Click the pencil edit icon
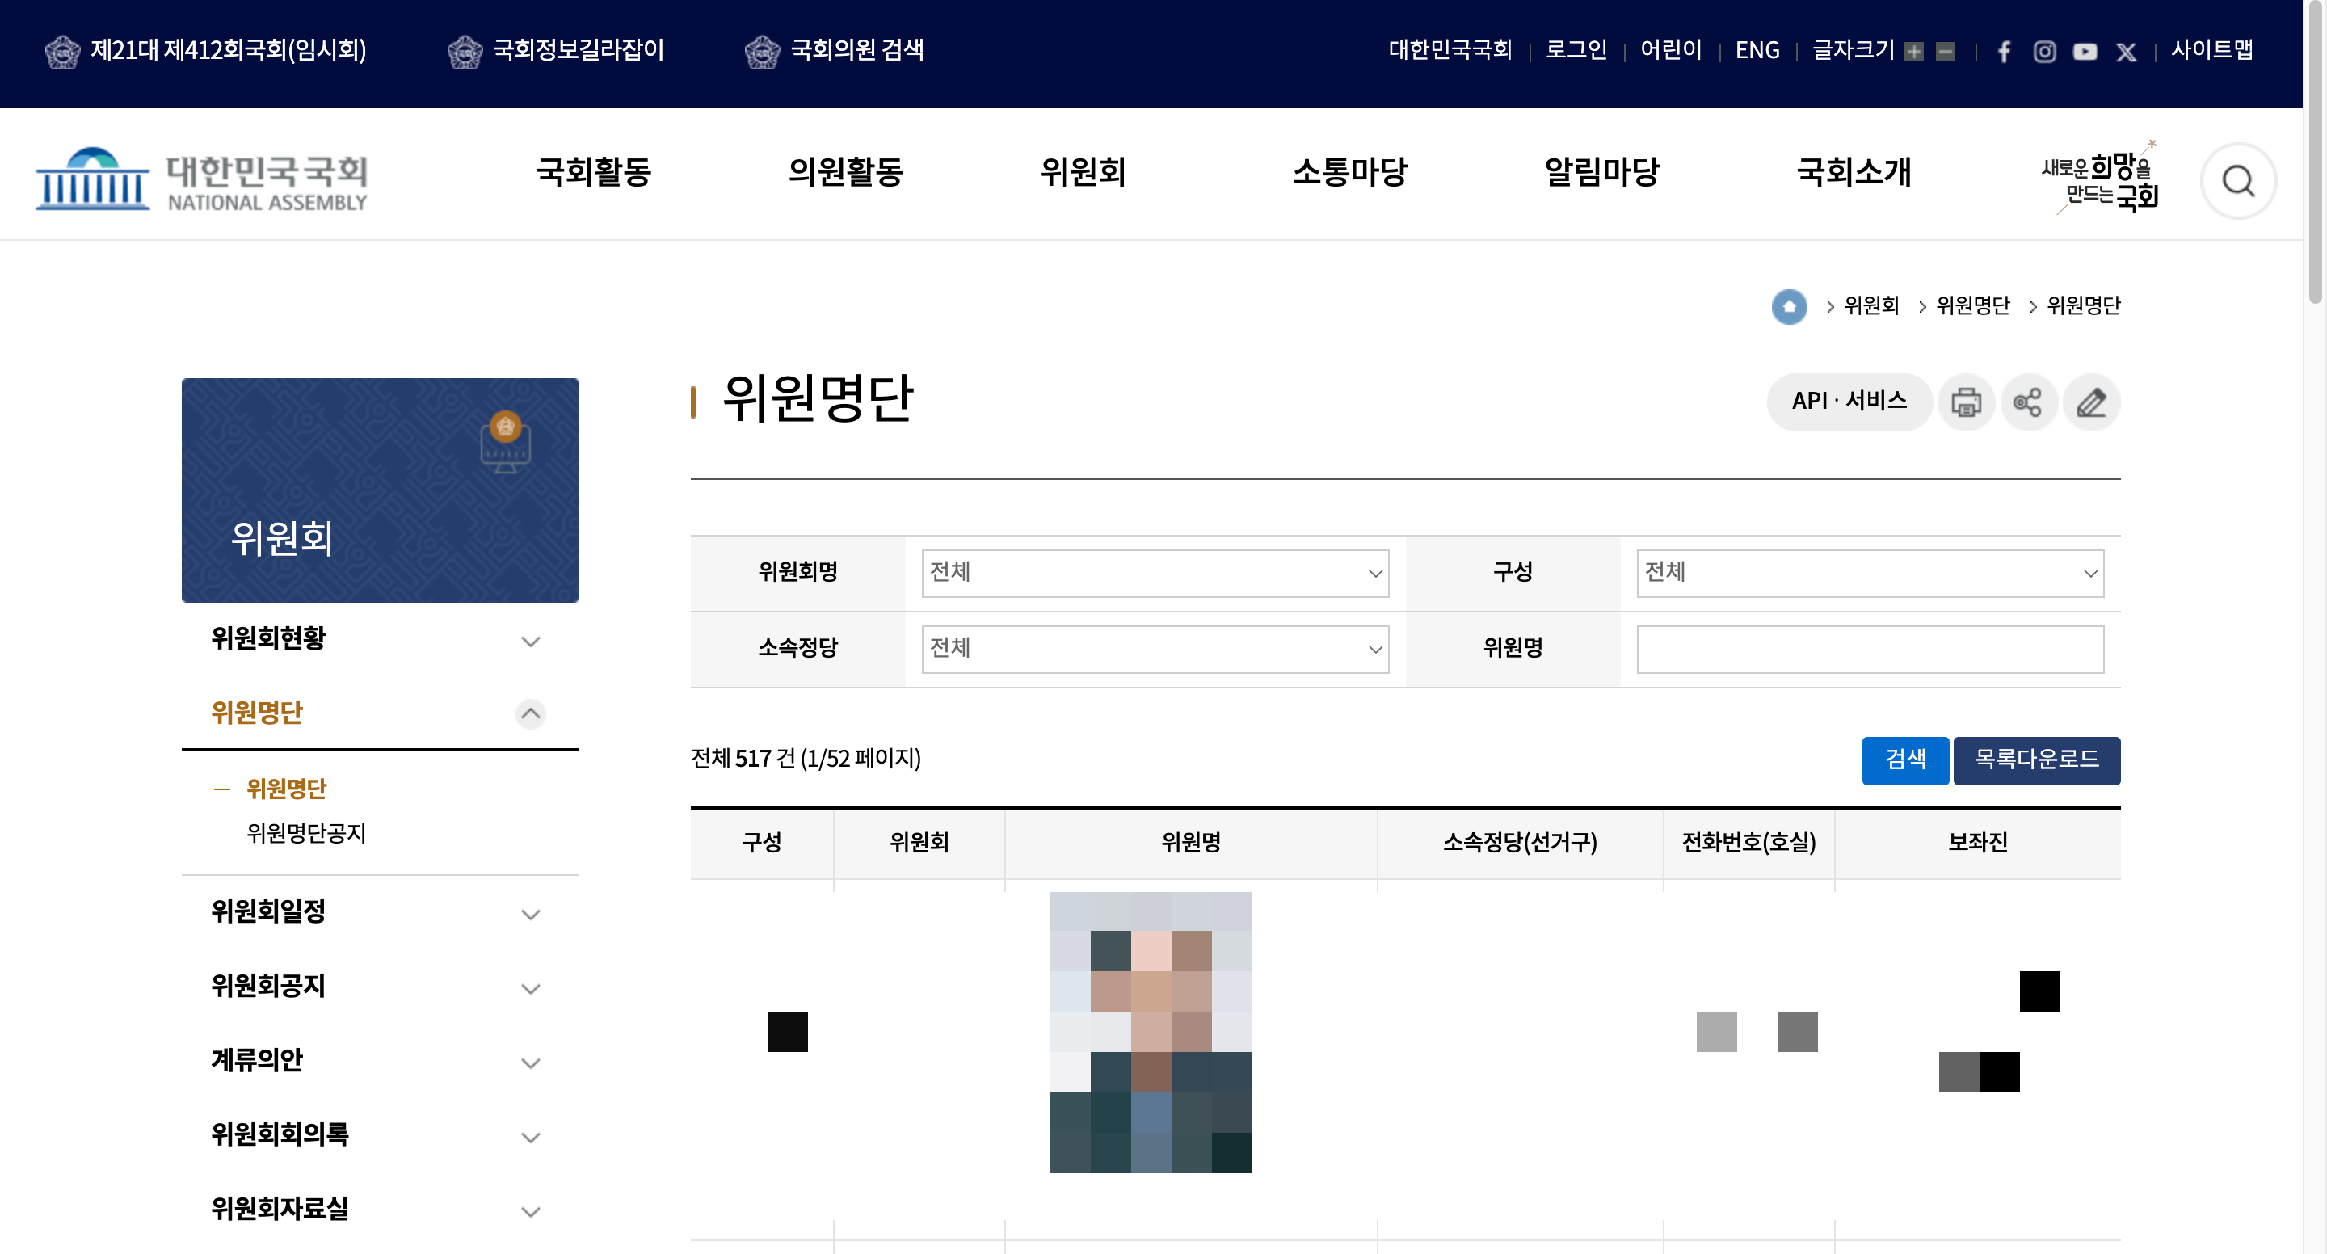Viewport: 2327px width, 1254px height. point(2090,402)
